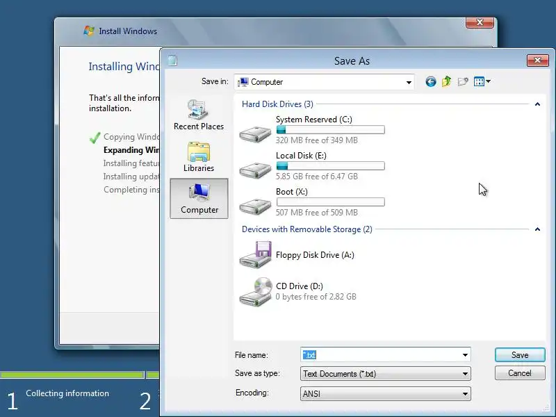Close the Save As dialog
This screenshot has height=417, width=556.
click(537, 60)
